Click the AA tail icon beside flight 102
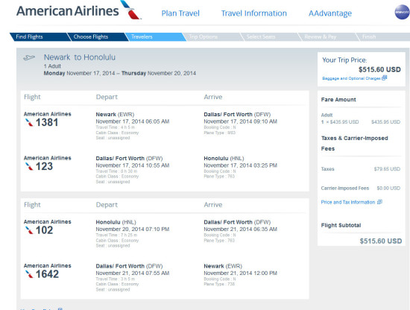410x310 pixels. coord(29,230)
